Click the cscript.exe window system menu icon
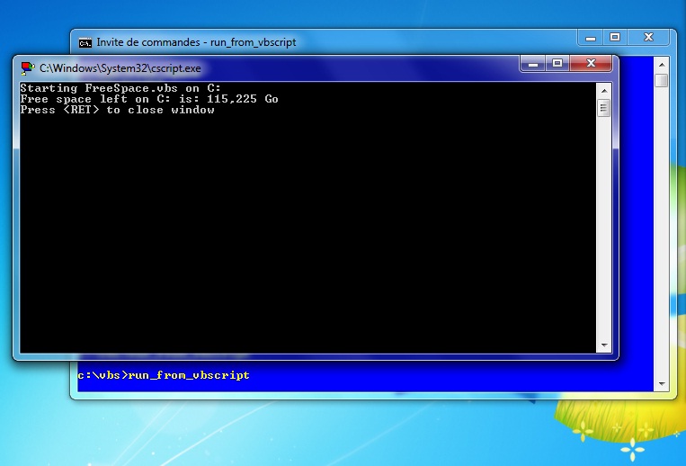The width and height of the screenshot is (686, 466). 27,67
